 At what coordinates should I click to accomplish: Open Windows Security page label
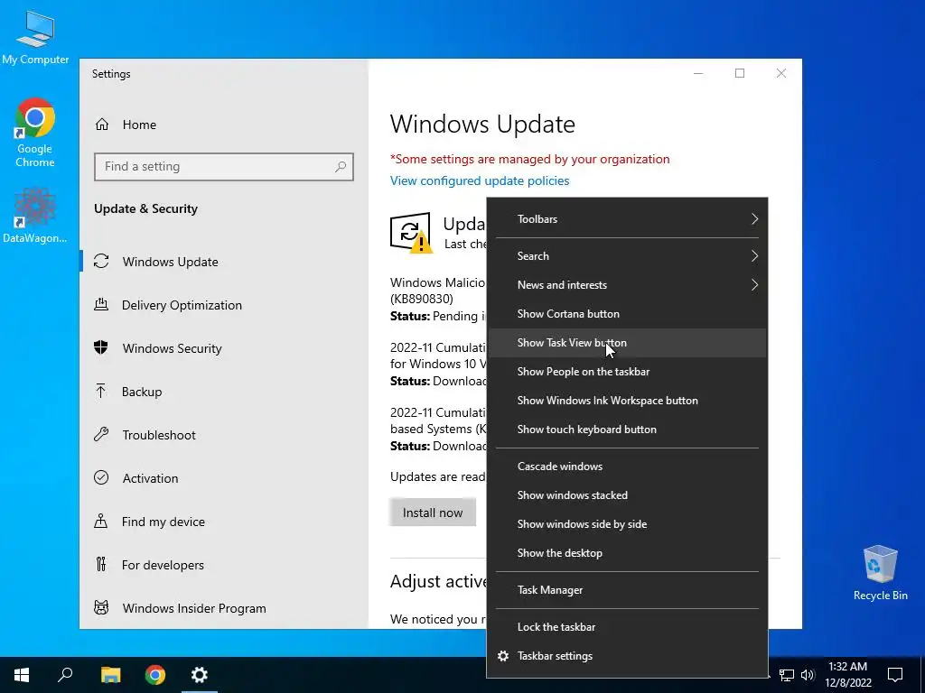click(x=173, y=348)
